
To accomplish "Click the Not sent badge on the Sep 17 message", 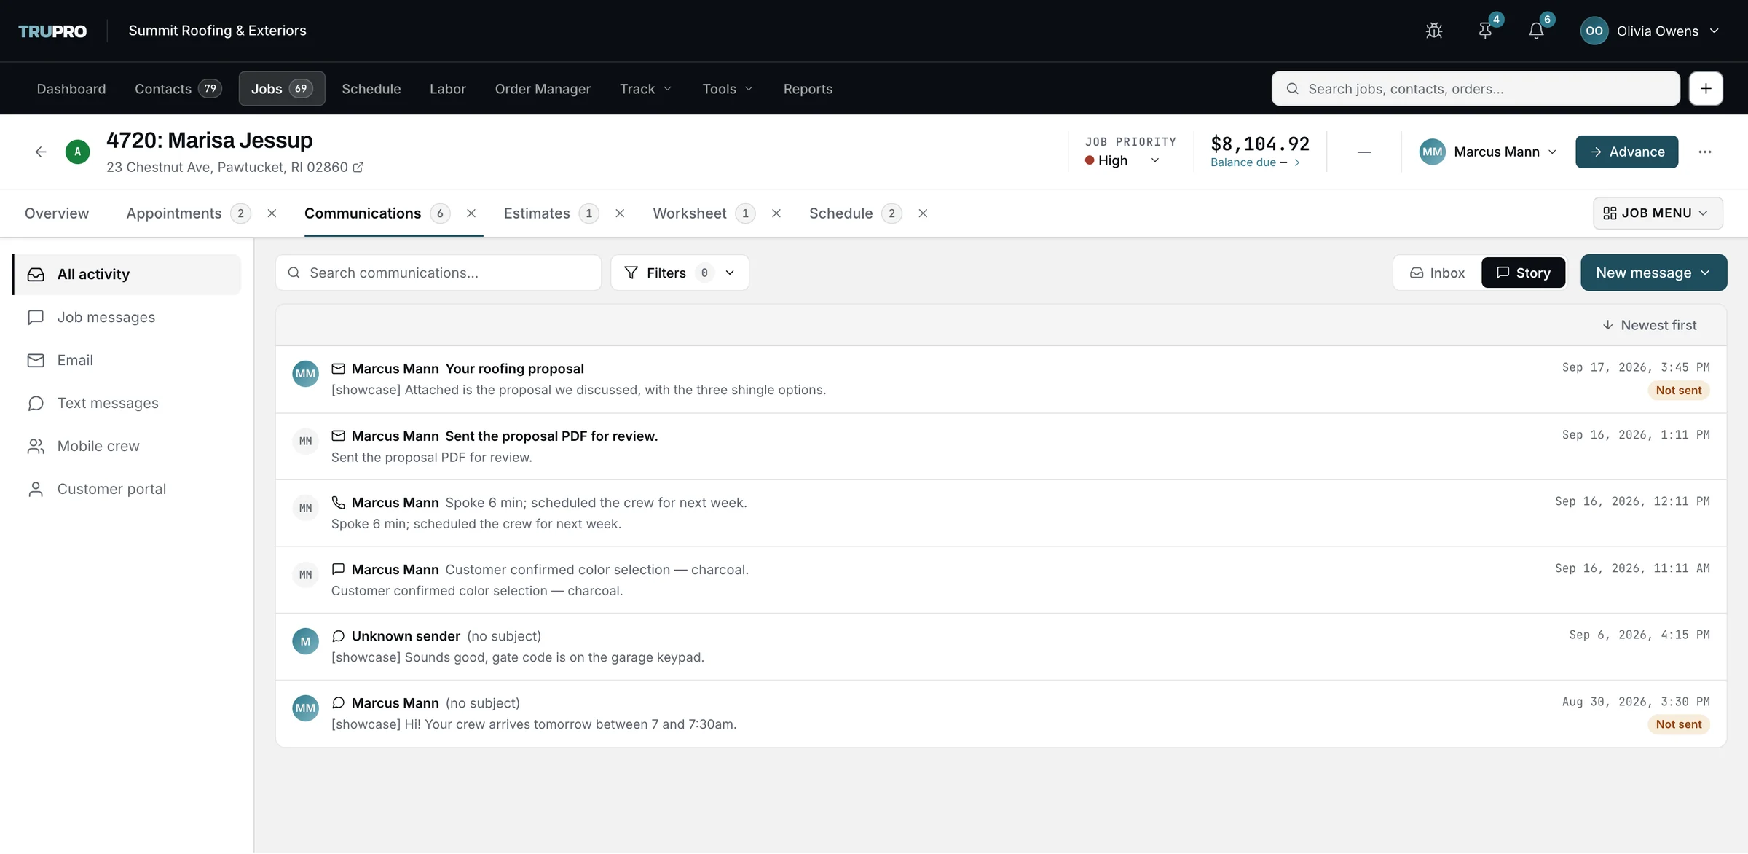I will pyautogui.click(x=1678, y=391).
